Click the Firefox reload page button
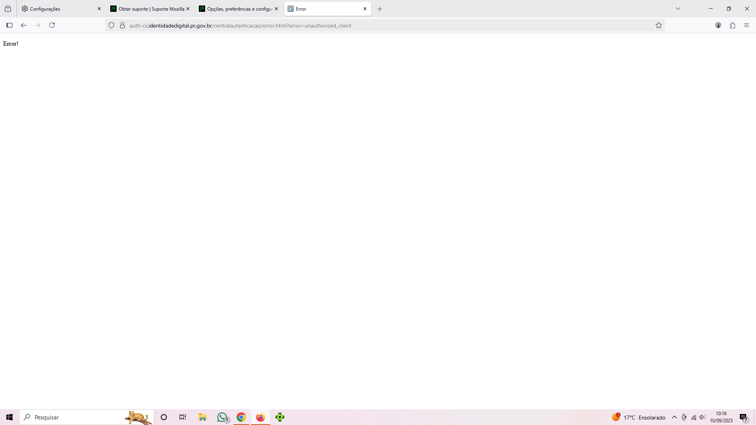This screenshot has width=756, height=425. click(x=52, y=25)
